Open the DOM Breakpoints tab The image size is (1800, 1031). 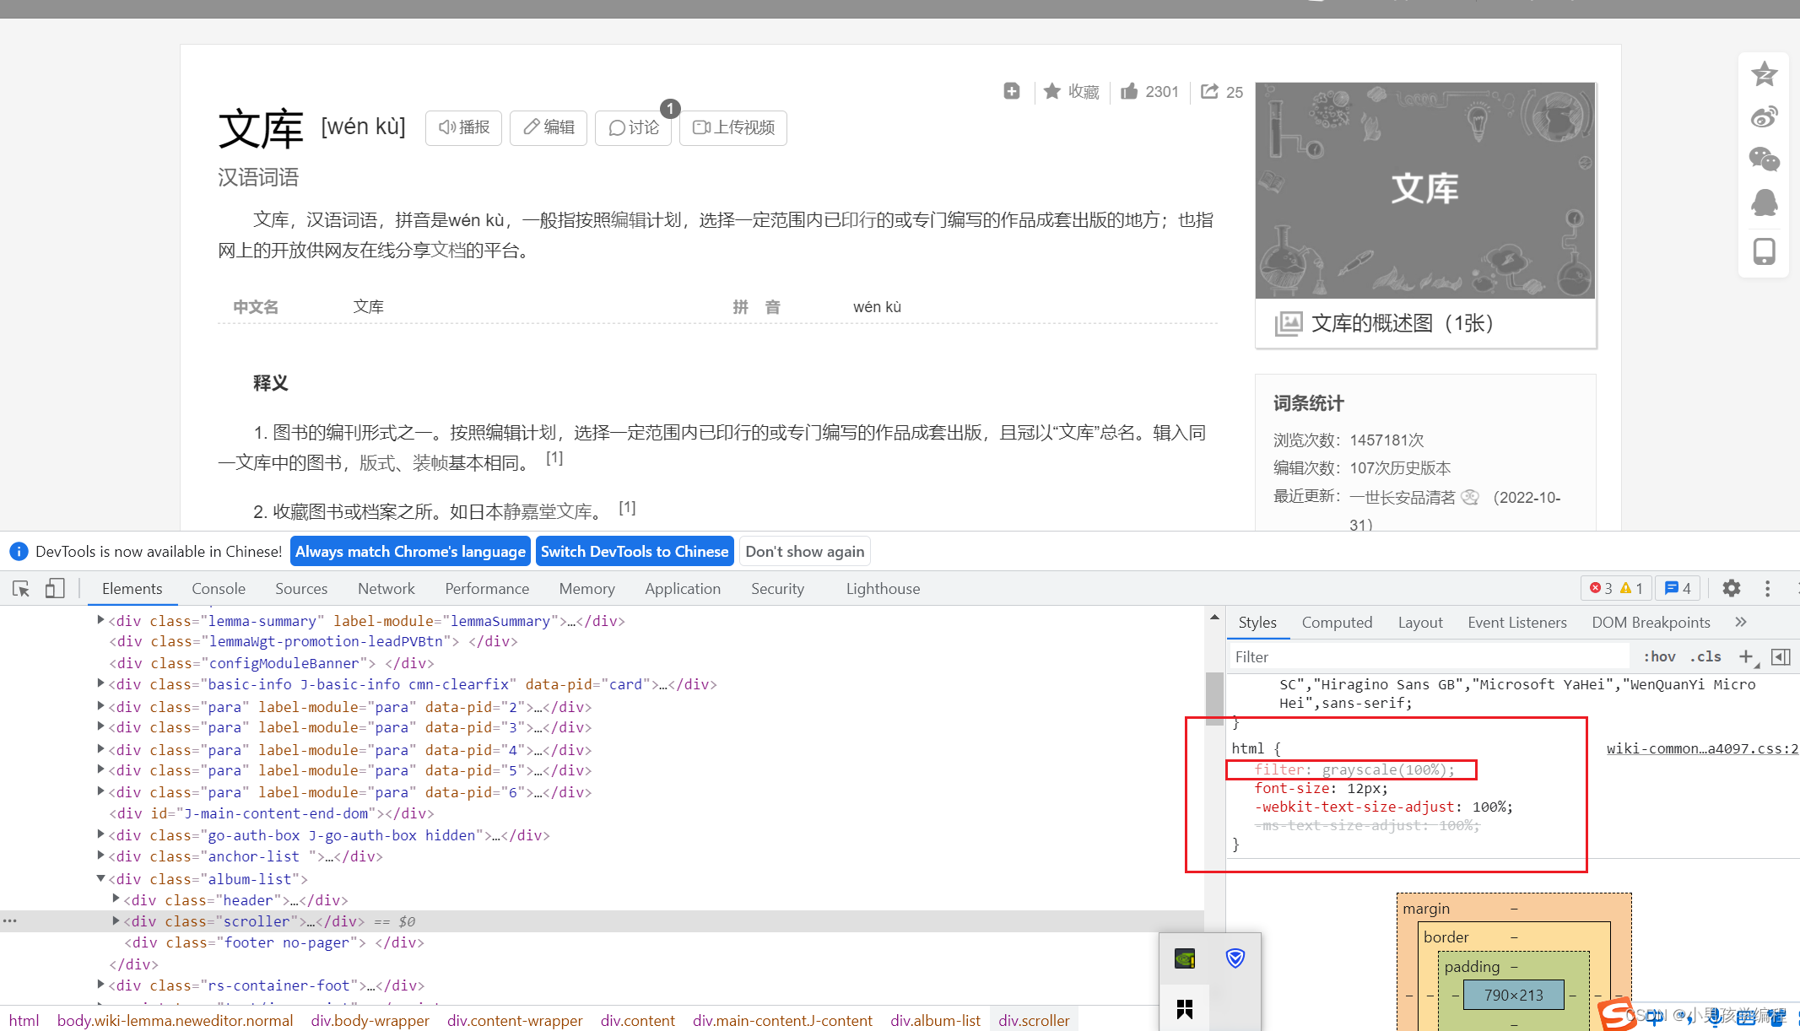pos(1651,623)
